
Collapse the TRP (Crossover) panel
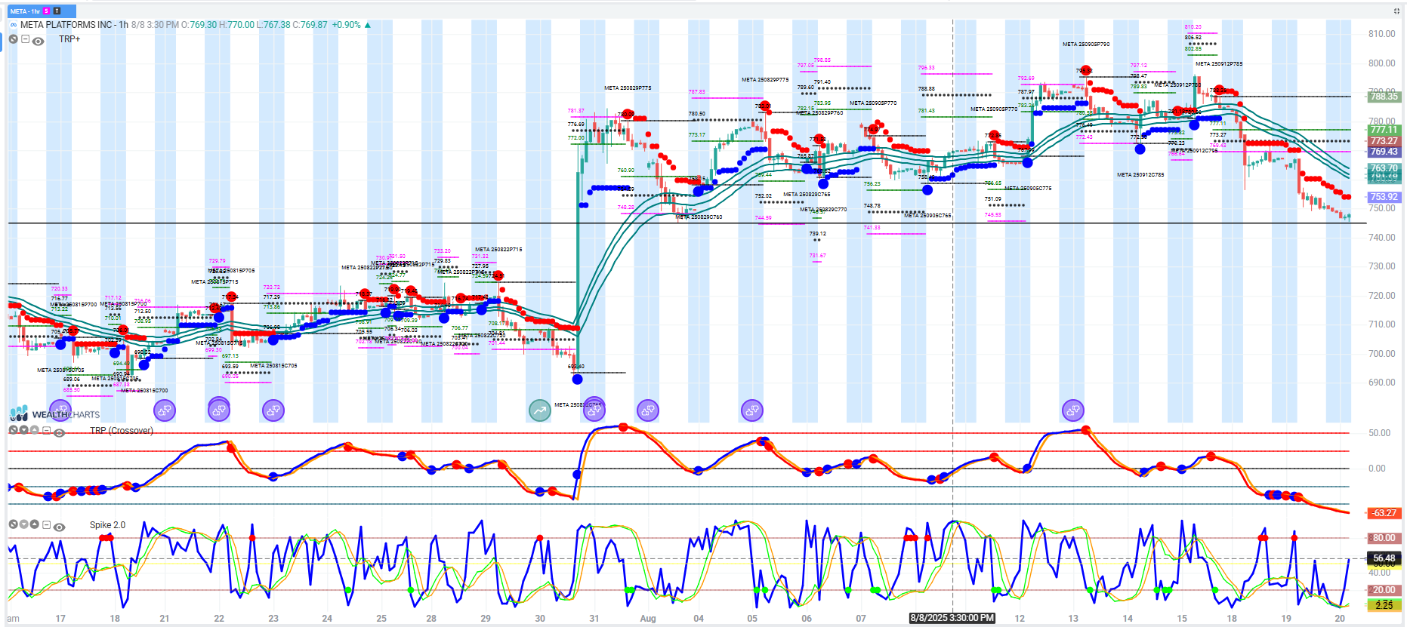pos(46,431)
